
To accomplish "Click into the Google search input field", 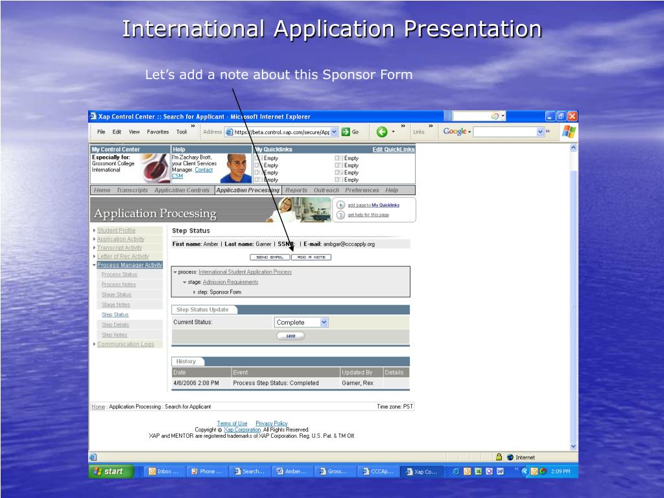I will point(504,132).
